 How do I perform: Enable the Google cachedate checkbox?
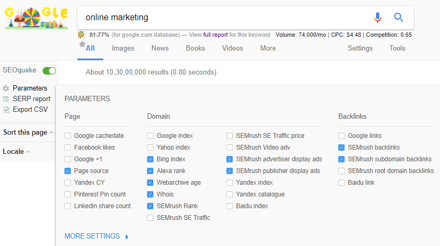(x=68, y=136)
